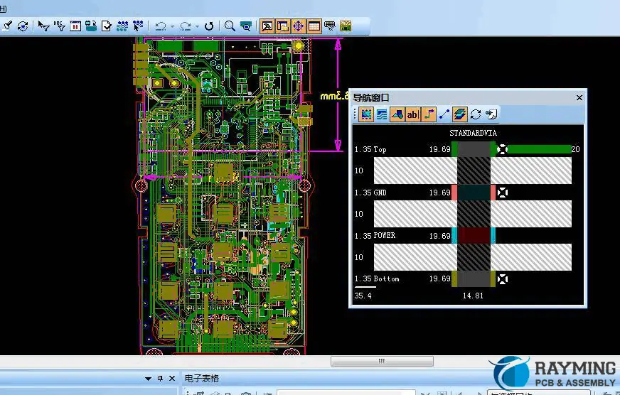Pin the bottom-left docked panel
620x395 pixels.
(160, 379)
